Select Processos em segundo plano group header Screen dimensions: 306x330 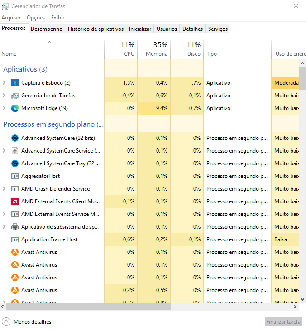pos(53,124)
